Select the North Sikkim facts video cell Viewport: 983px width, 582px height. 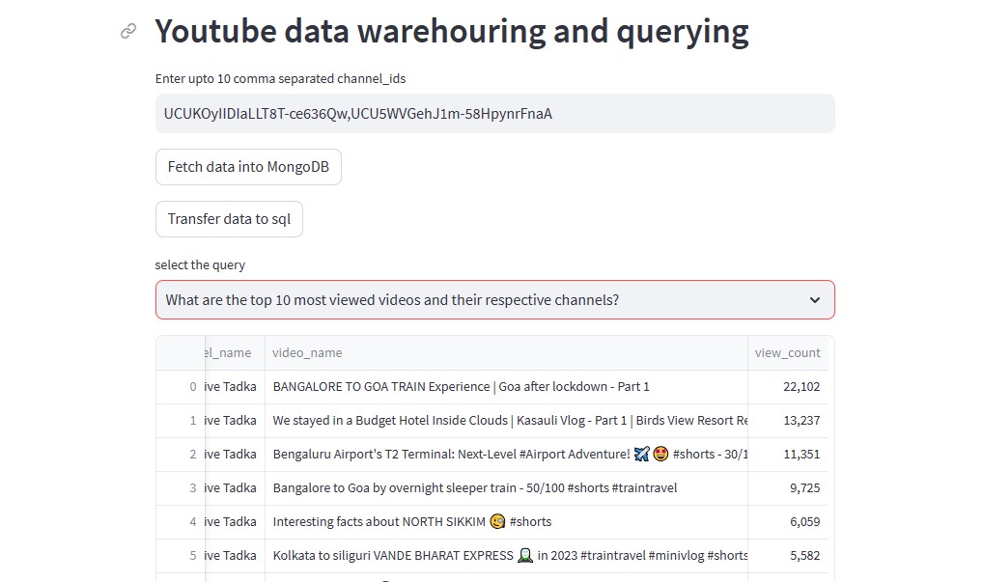coord(412,522)
